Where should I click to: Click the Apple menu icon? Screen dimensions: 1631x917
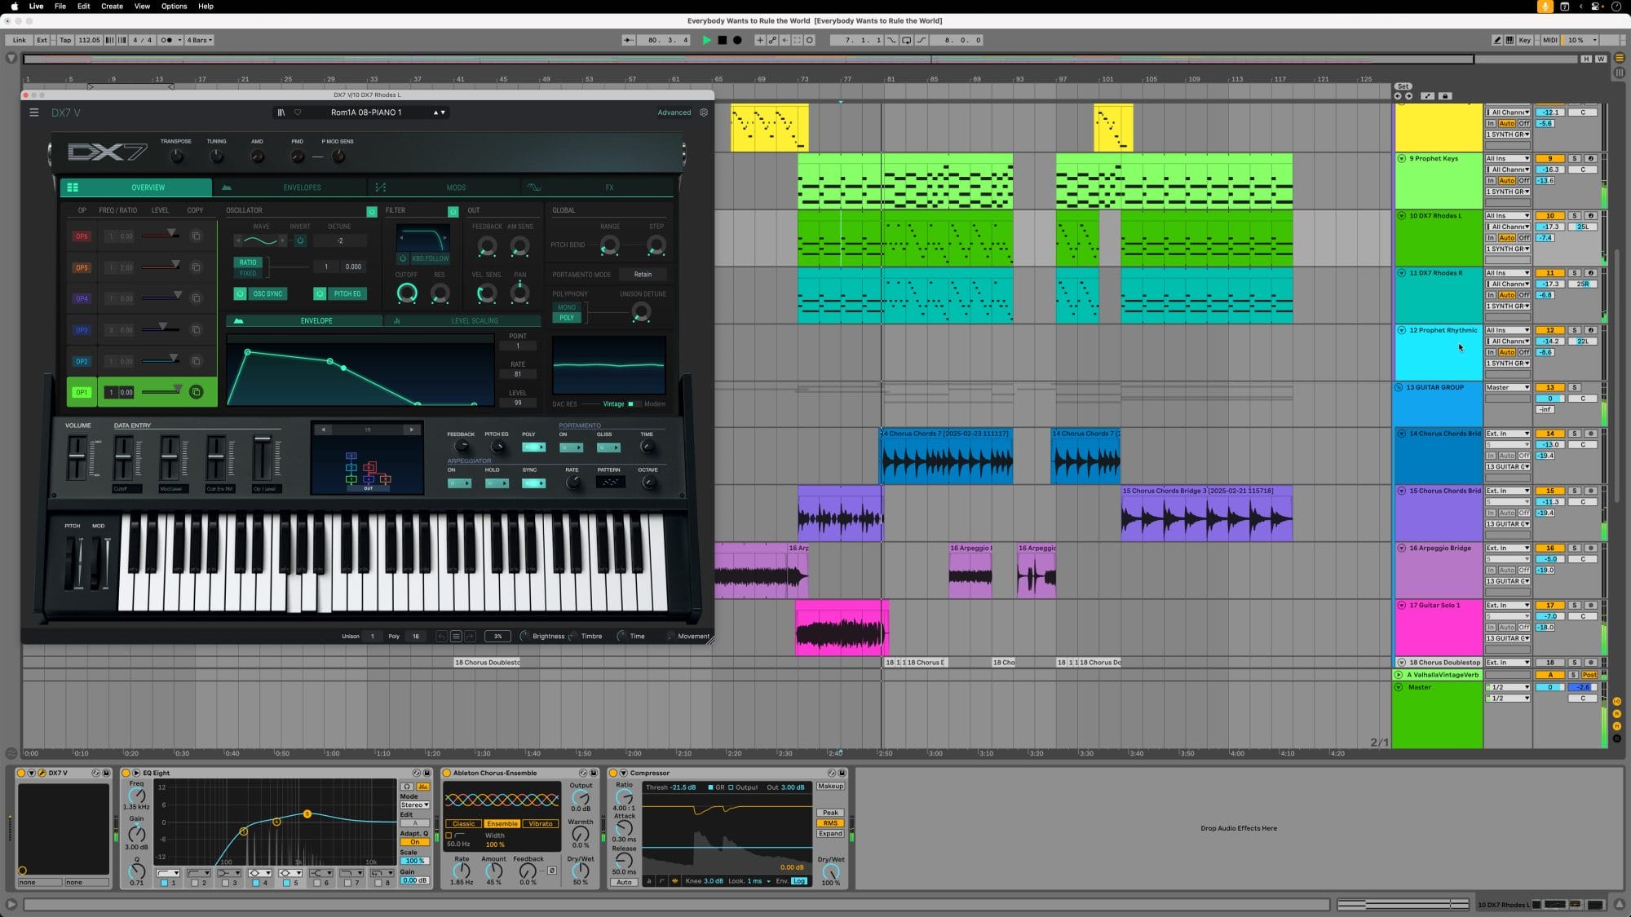(14, 6)
